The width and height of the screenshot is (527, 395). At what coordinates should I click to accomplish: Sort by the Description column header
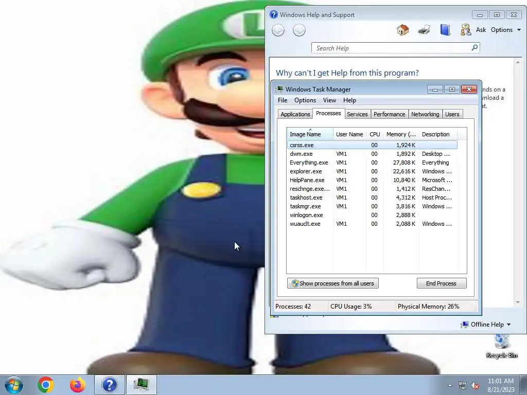point(438,134)
